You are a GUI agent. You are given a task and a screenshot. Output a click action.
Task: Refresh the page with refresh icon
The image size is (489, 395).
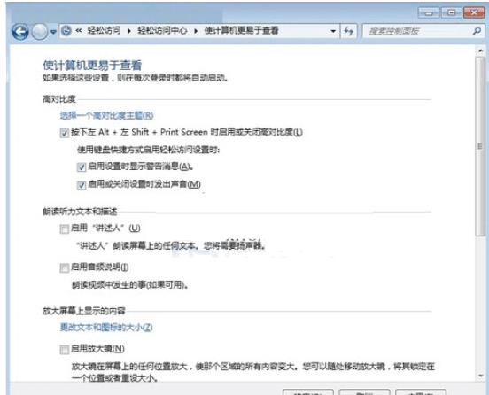(x=348, y=31)
